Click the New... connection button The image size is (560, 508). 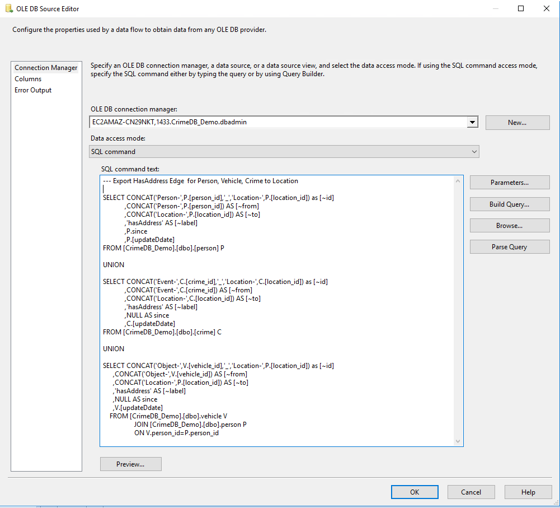pos(517,123)
